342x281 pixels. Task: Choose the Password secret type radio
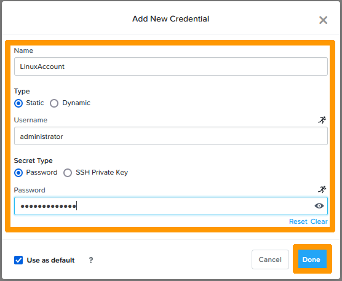[x=18, y=173]
